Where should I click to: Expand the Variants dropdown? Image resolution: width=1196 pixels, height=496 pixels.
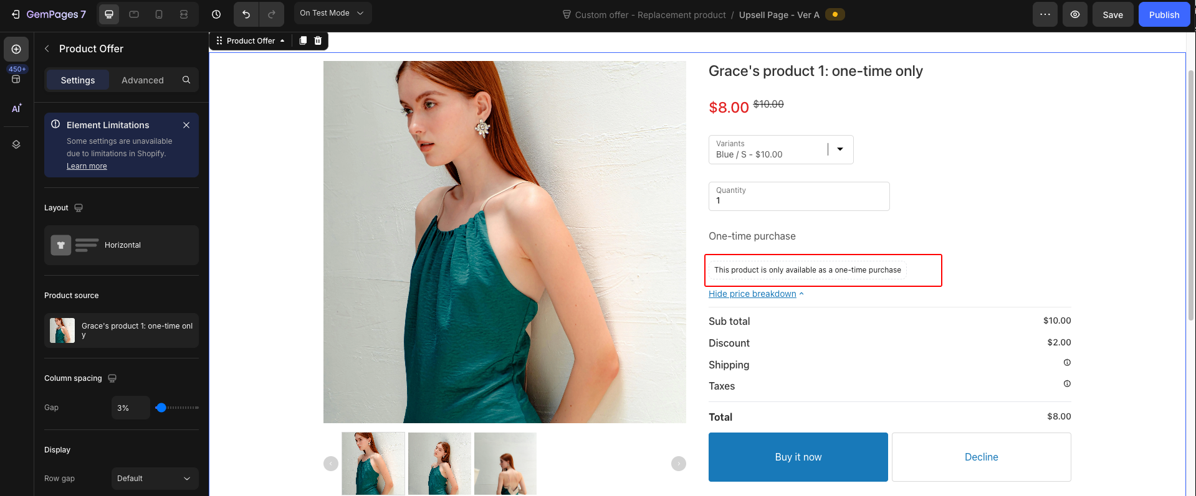[840, 149]
